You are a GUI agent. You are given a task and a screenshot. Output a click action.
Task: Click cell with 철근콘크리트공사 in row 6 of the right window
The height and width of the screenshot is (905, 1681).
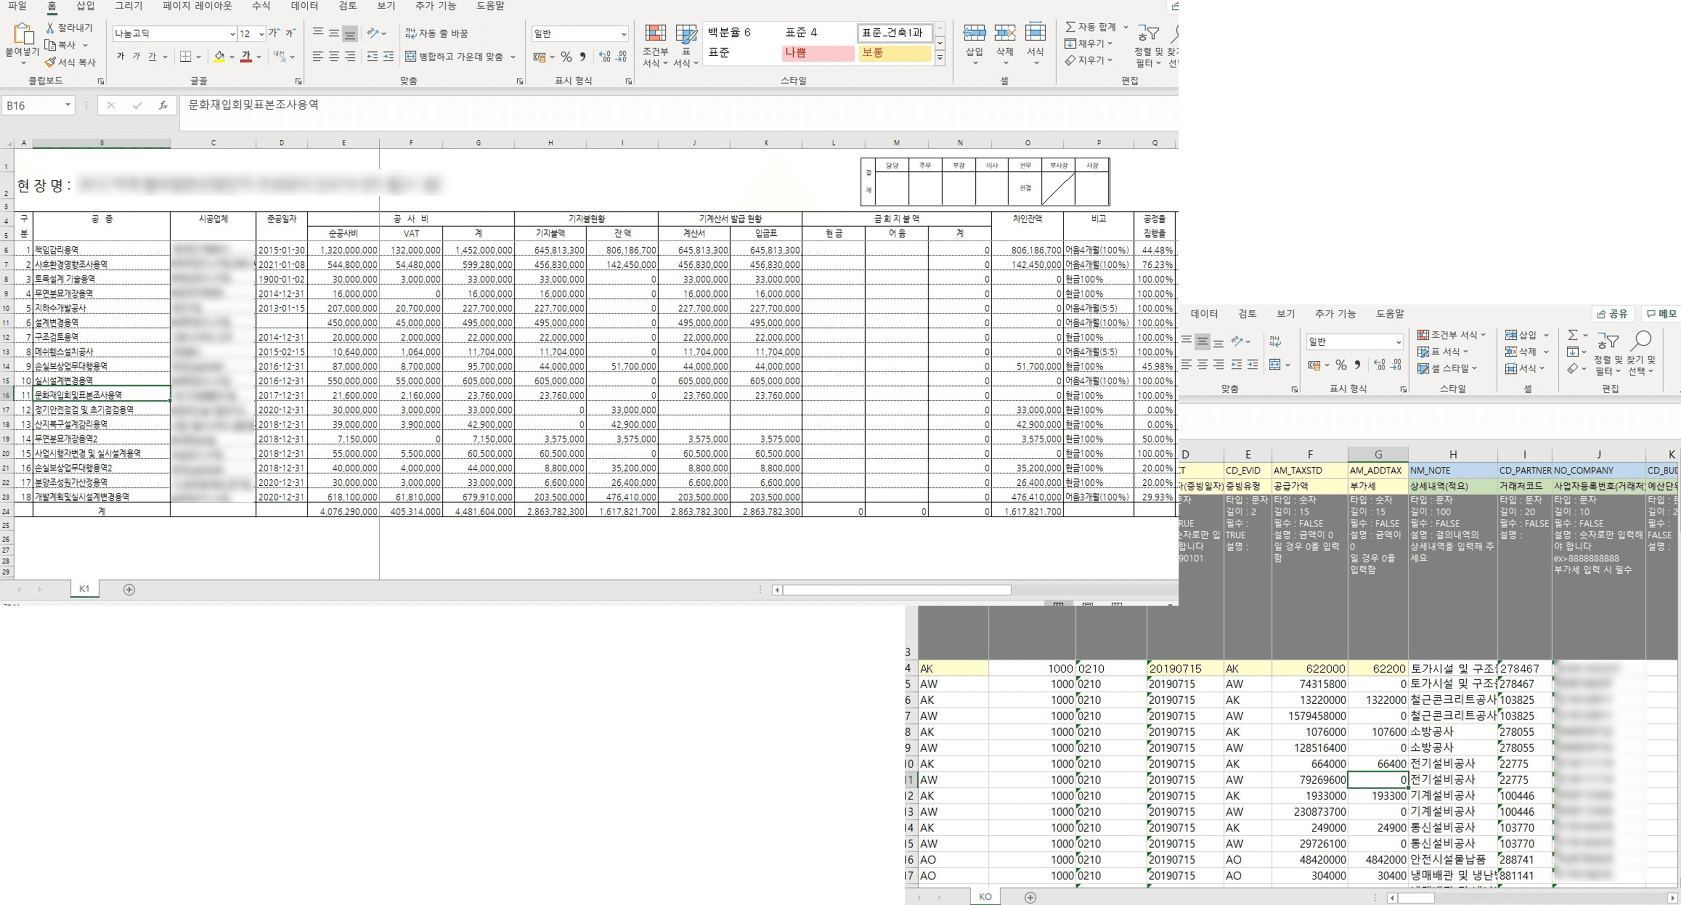coord(1453,700)
